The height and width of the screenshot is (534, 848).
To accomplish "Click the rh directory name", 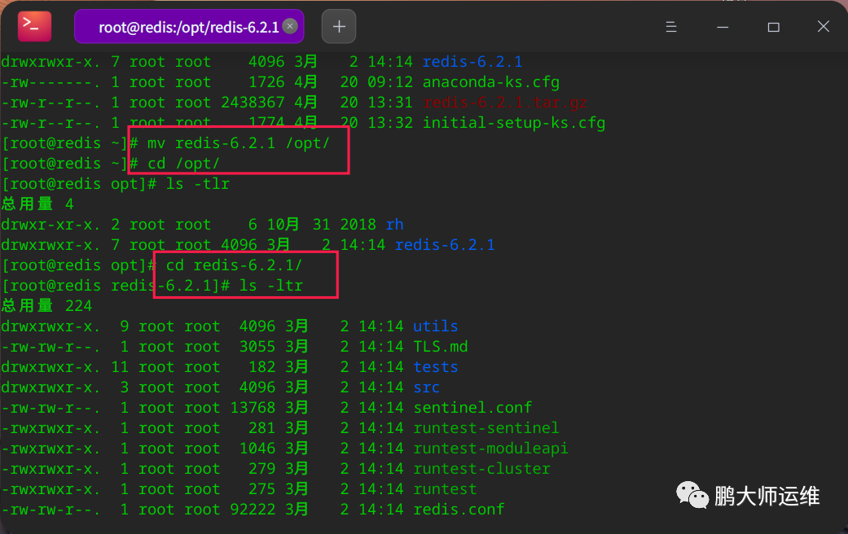I will click(x=394, y=225).
